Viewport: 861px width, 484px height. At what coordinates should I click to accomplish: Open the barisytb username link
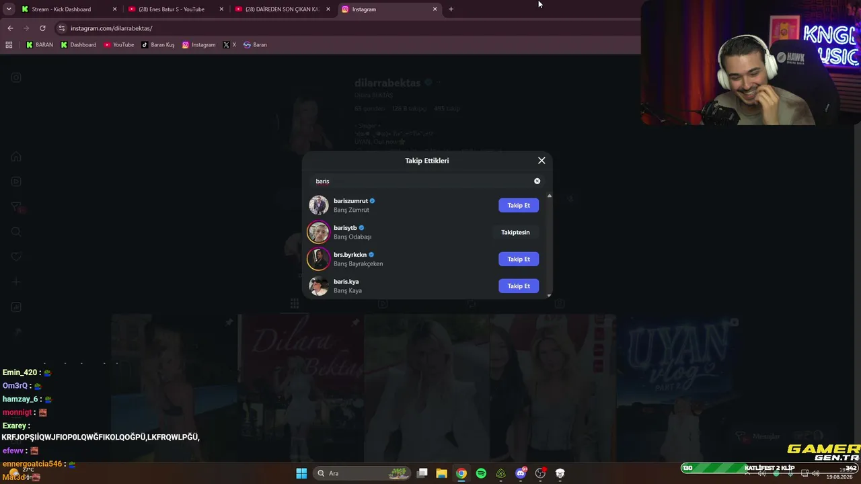[x=345, y=228]
